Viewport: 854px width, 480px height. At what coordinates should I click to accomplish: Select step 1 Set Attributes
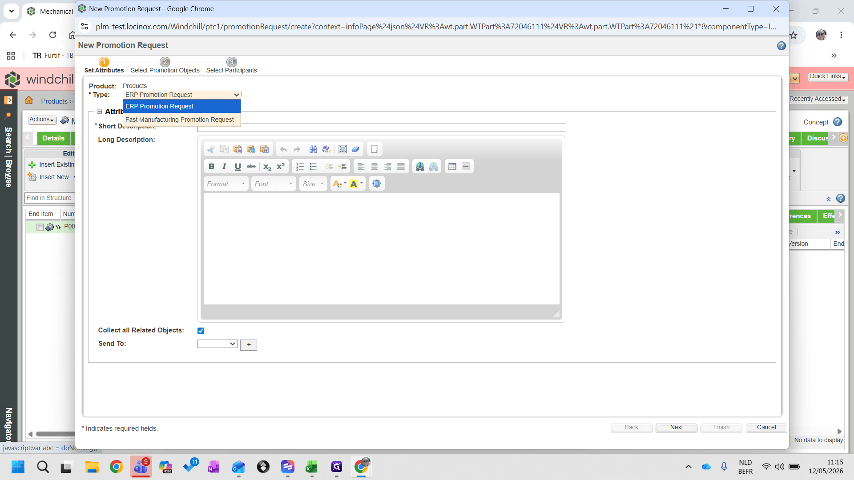click(x=104, y=65)
